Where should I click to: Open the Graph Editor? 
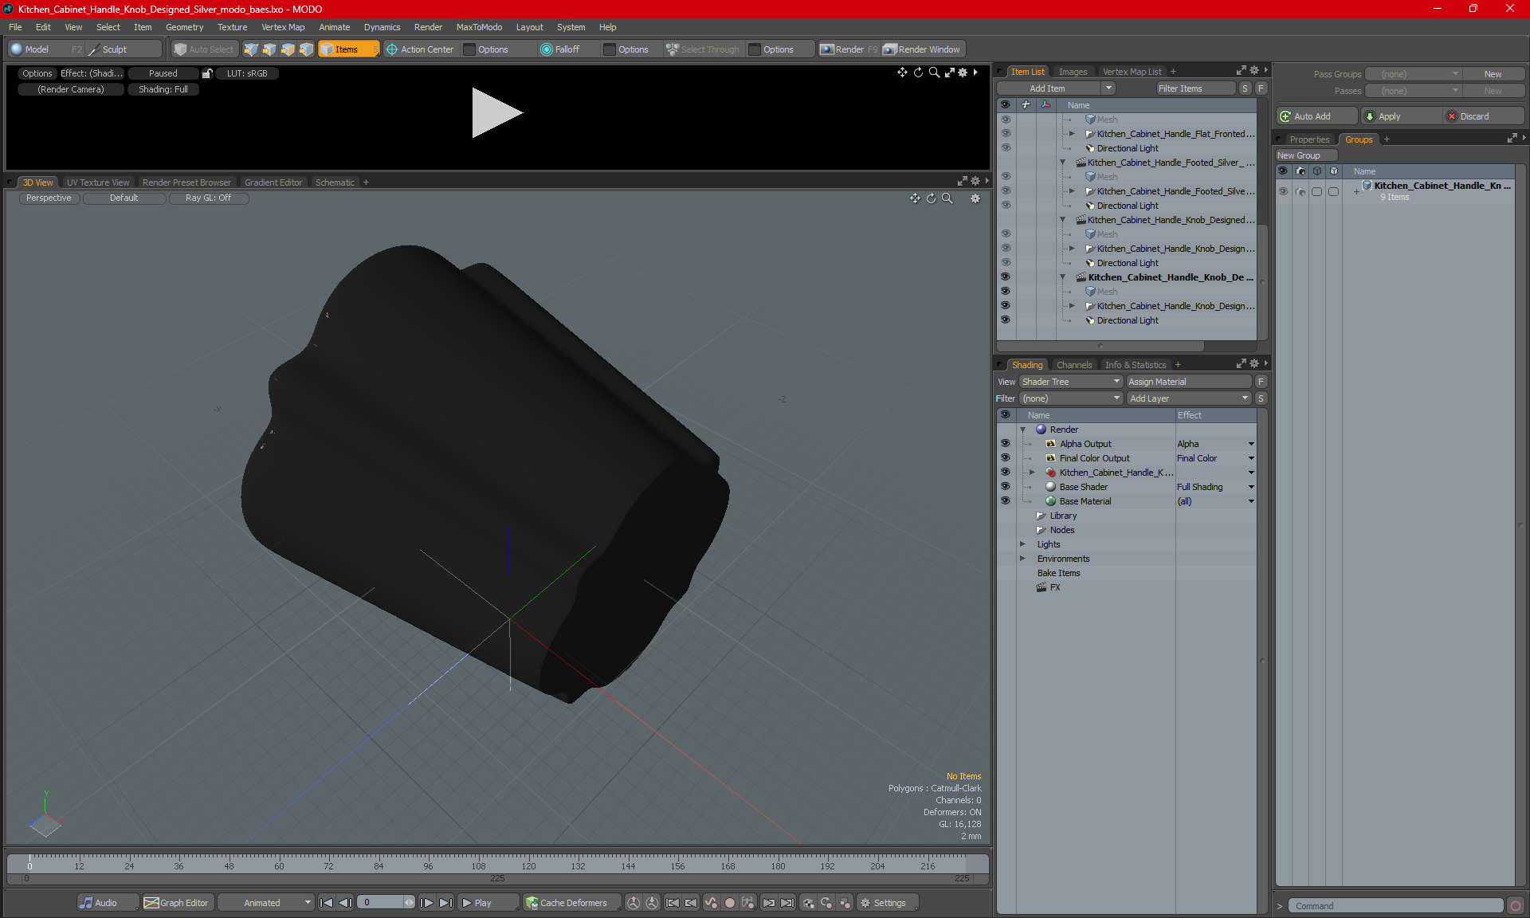point(176,903)
